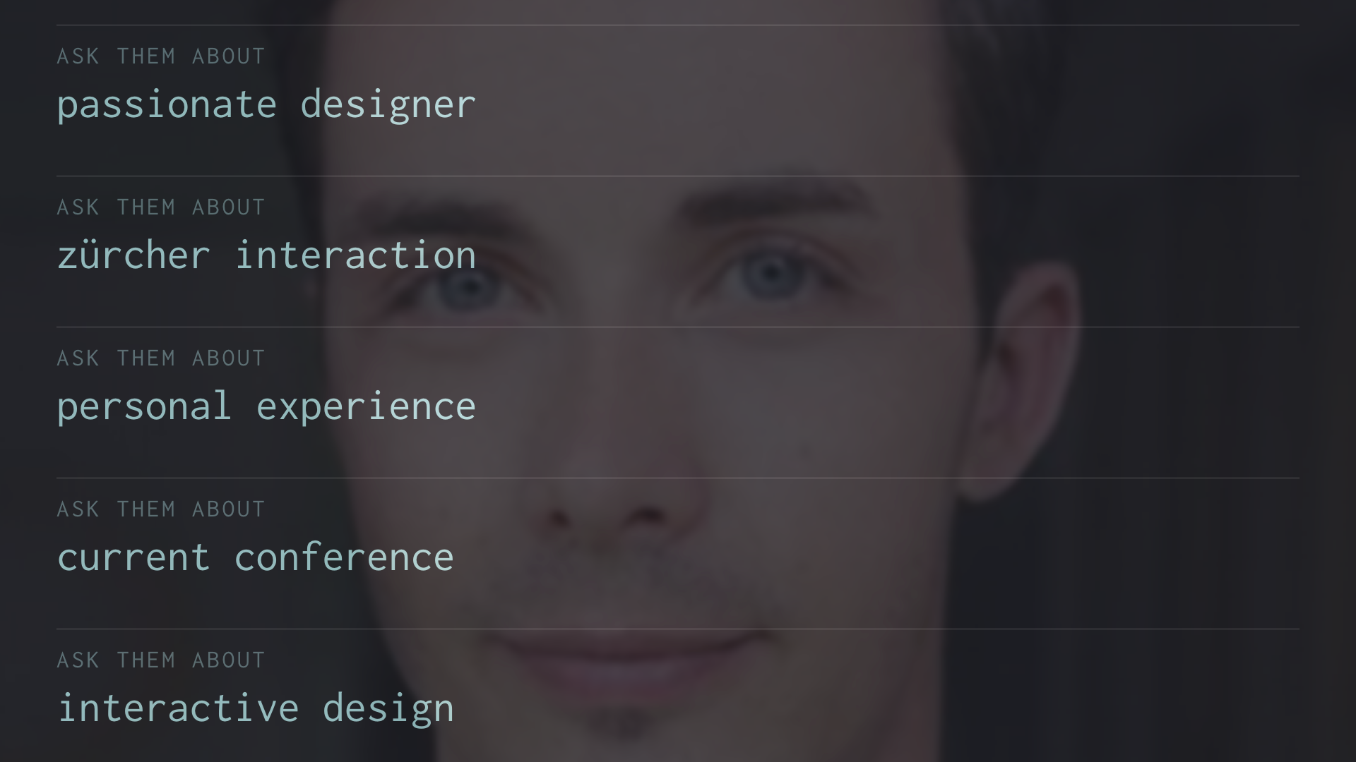Viewport: 1356px width, 762px height.
Task: Click ASK THEM ABOUT label above current conference
Action: (161, 509)
